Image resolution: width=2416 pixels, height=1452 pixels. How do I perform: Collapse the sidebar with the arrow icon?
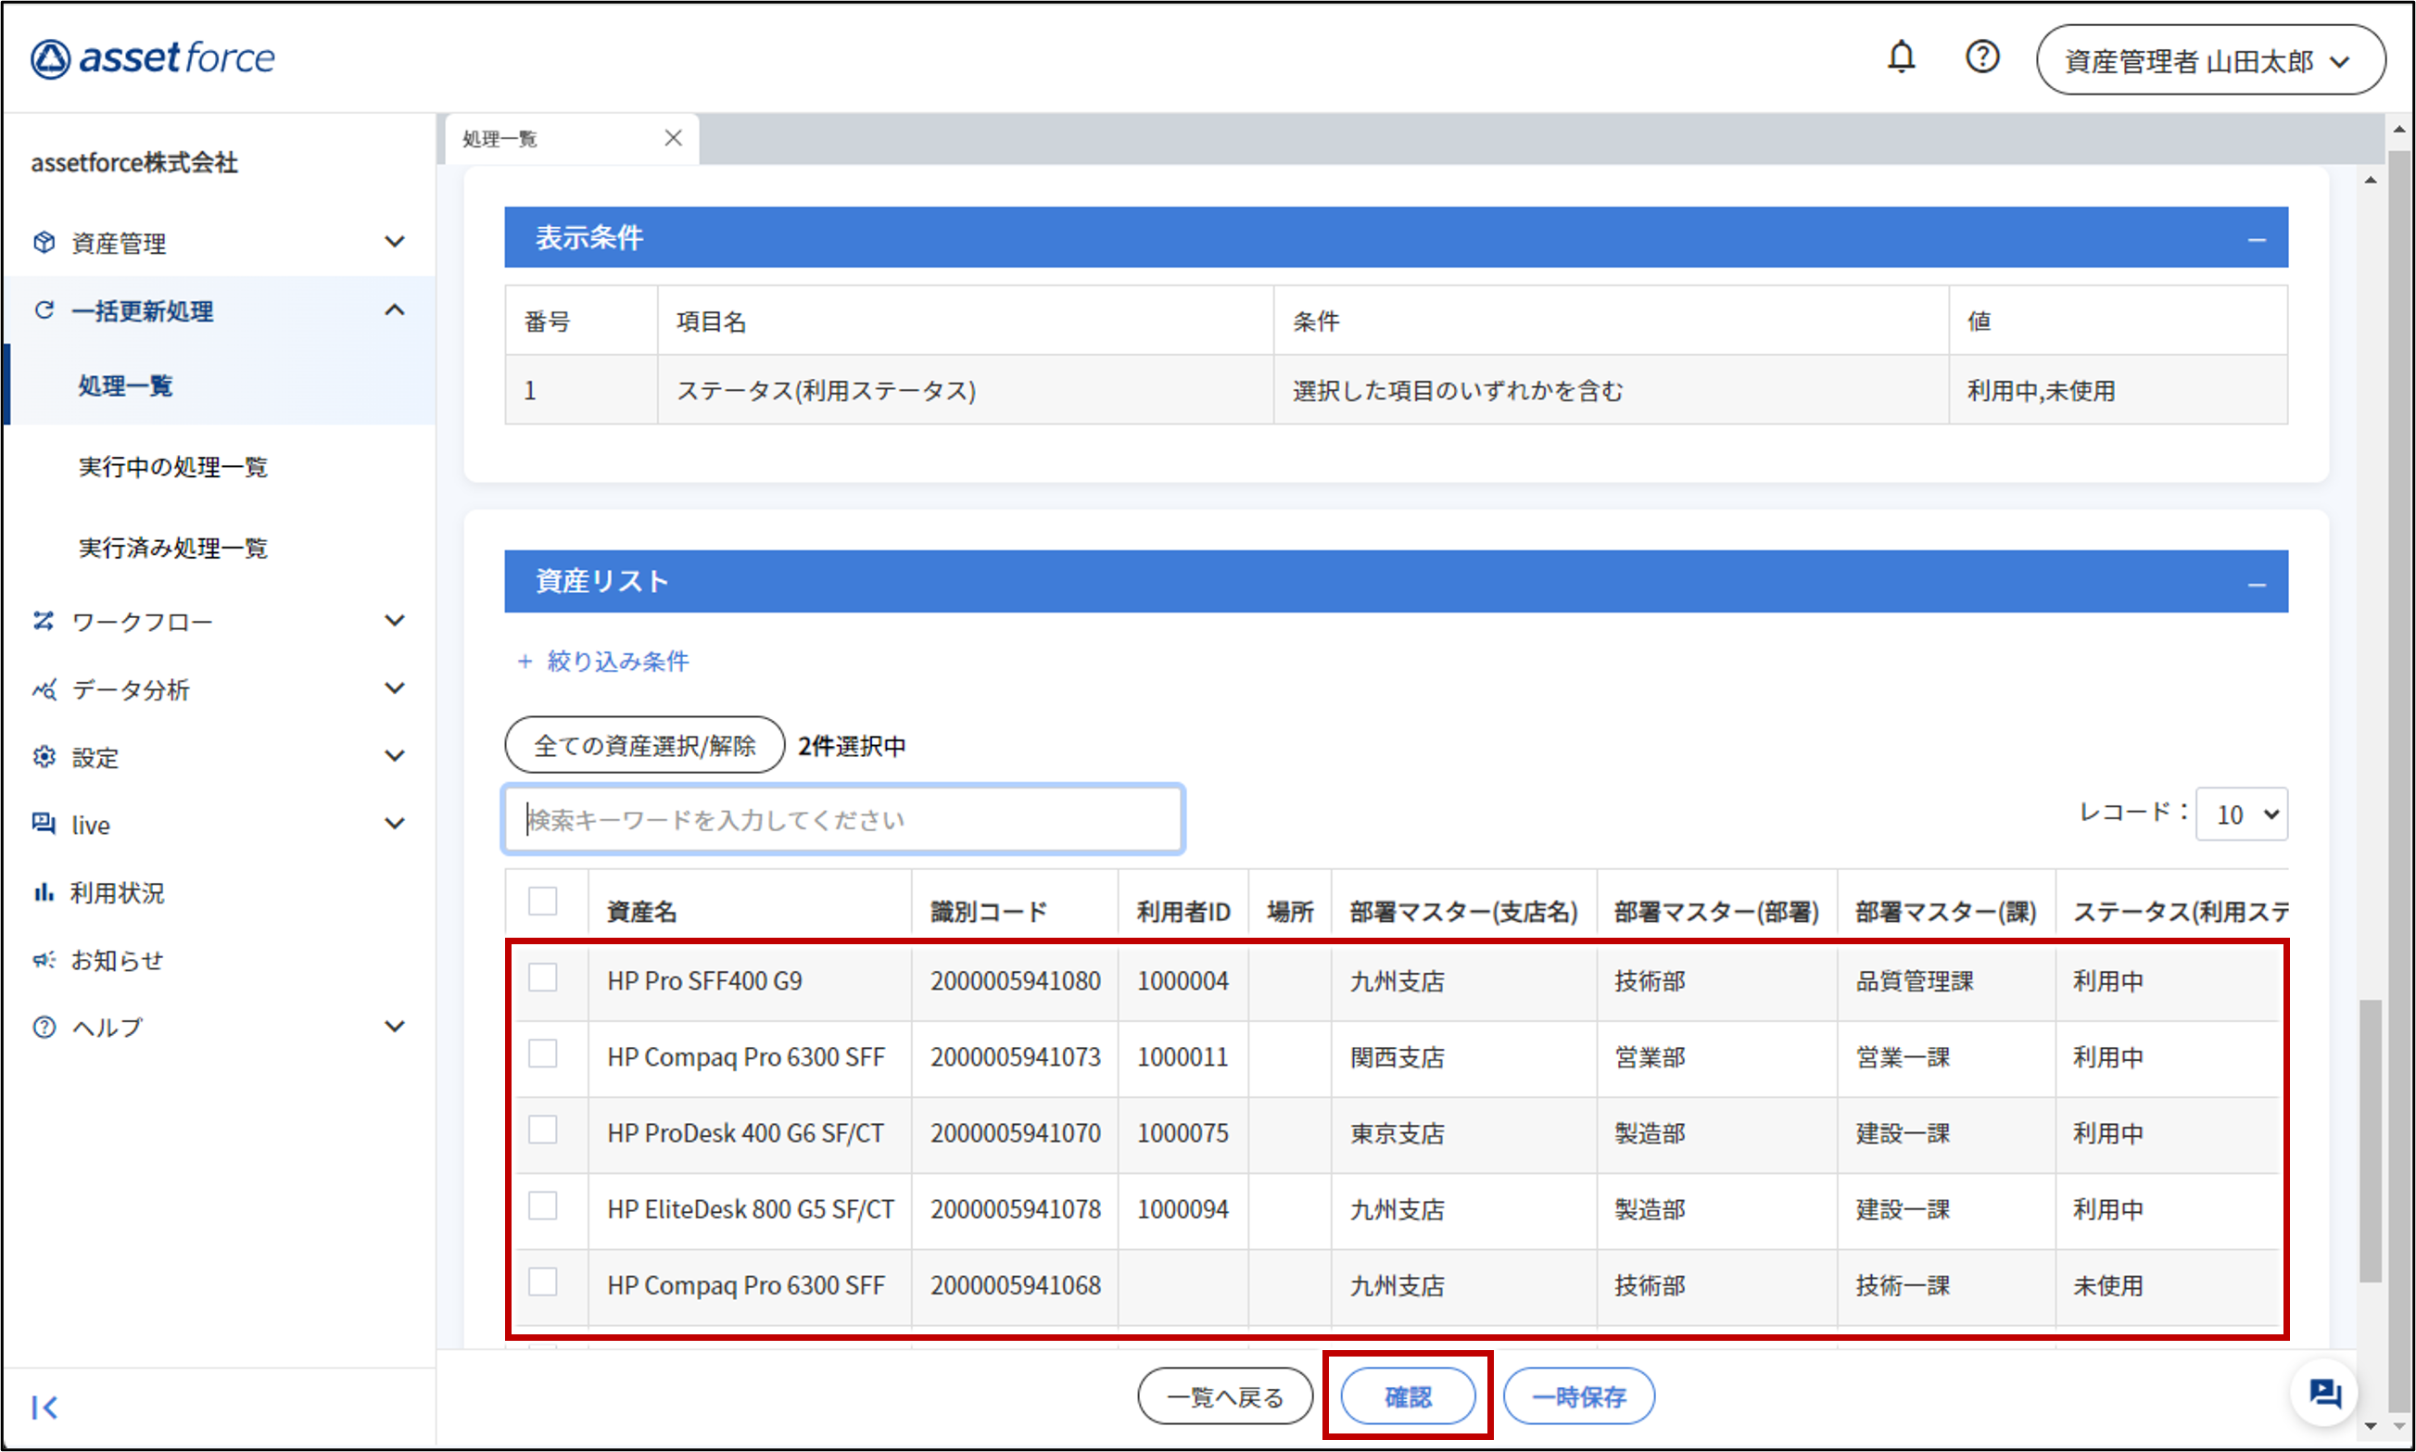(x=45, y=1407)
